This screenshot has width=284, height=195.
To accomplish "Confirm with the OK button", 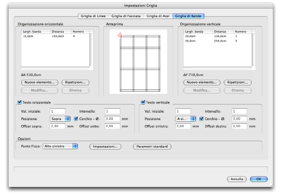I will click(x=259, y=179).
